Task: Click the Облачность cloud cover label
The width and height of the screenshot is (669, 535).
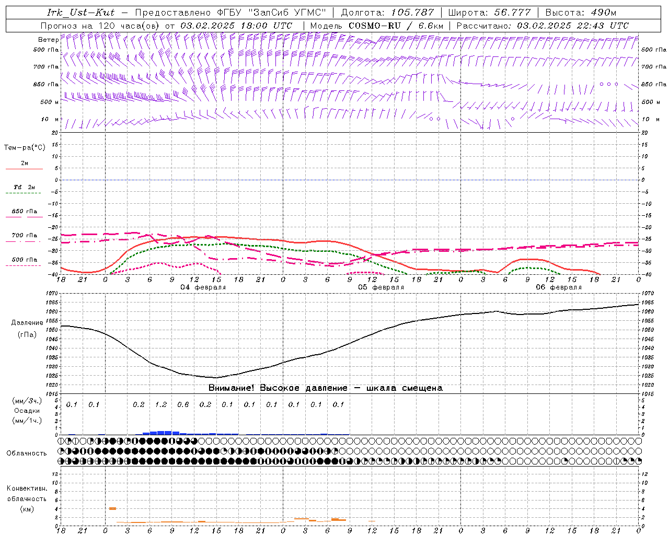Action: (x=27, y=453)
